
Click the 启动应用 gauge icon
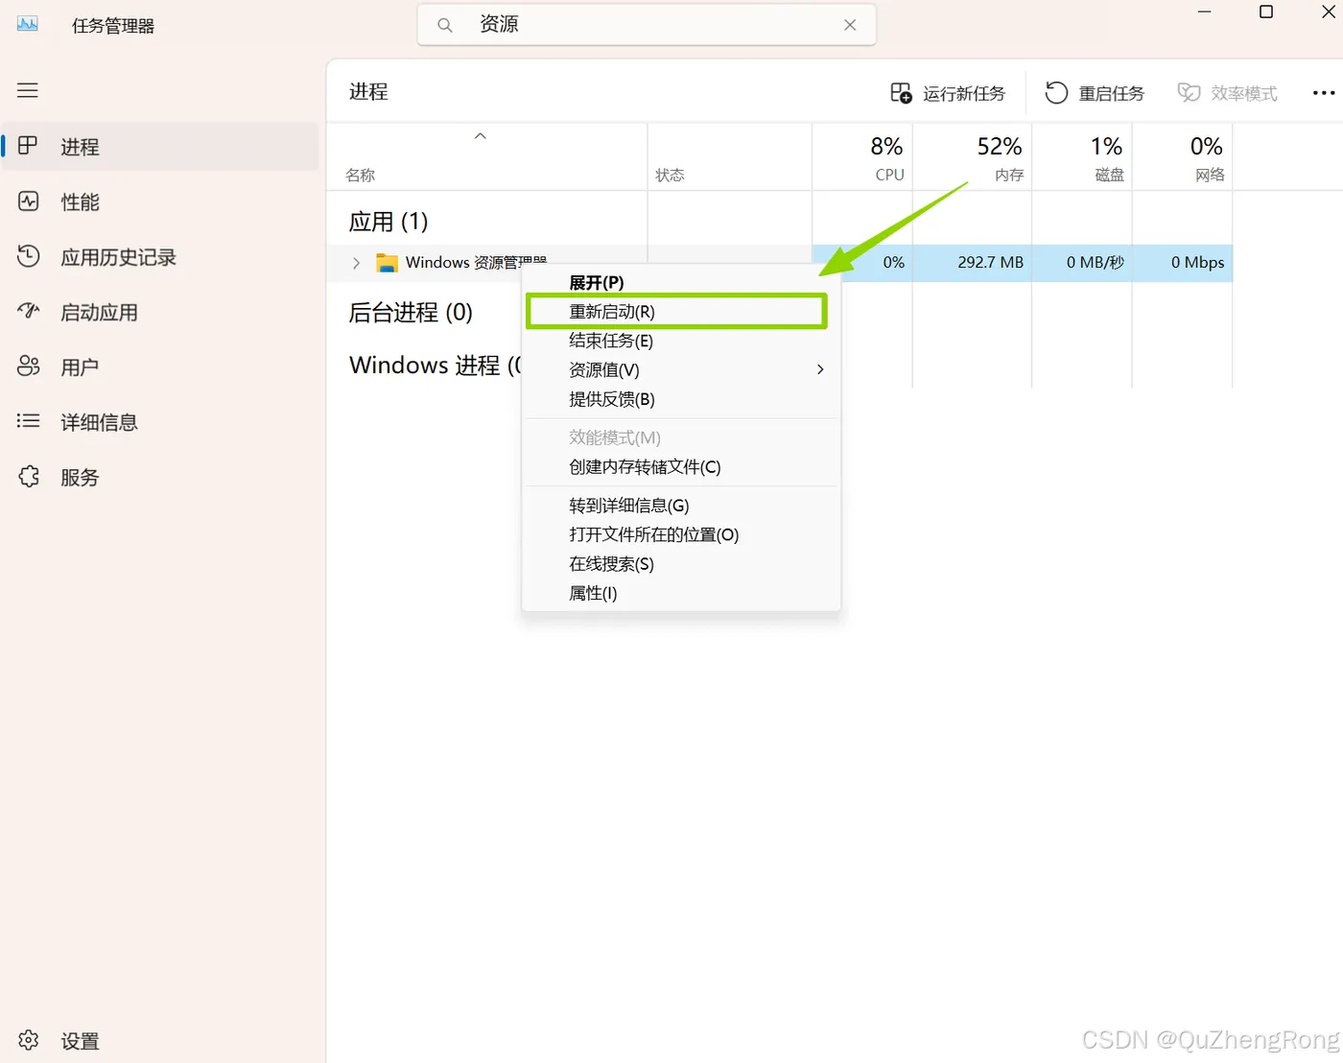tap(29, 311)
